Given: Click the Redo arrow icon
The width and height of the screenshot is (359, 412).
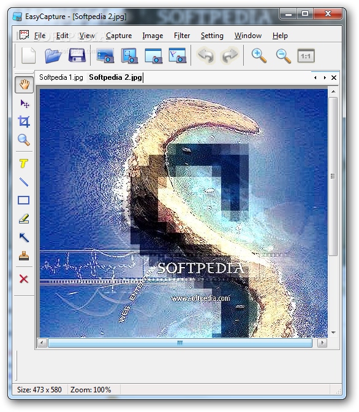Looking at the screenshot, I should tap(230, 55).
